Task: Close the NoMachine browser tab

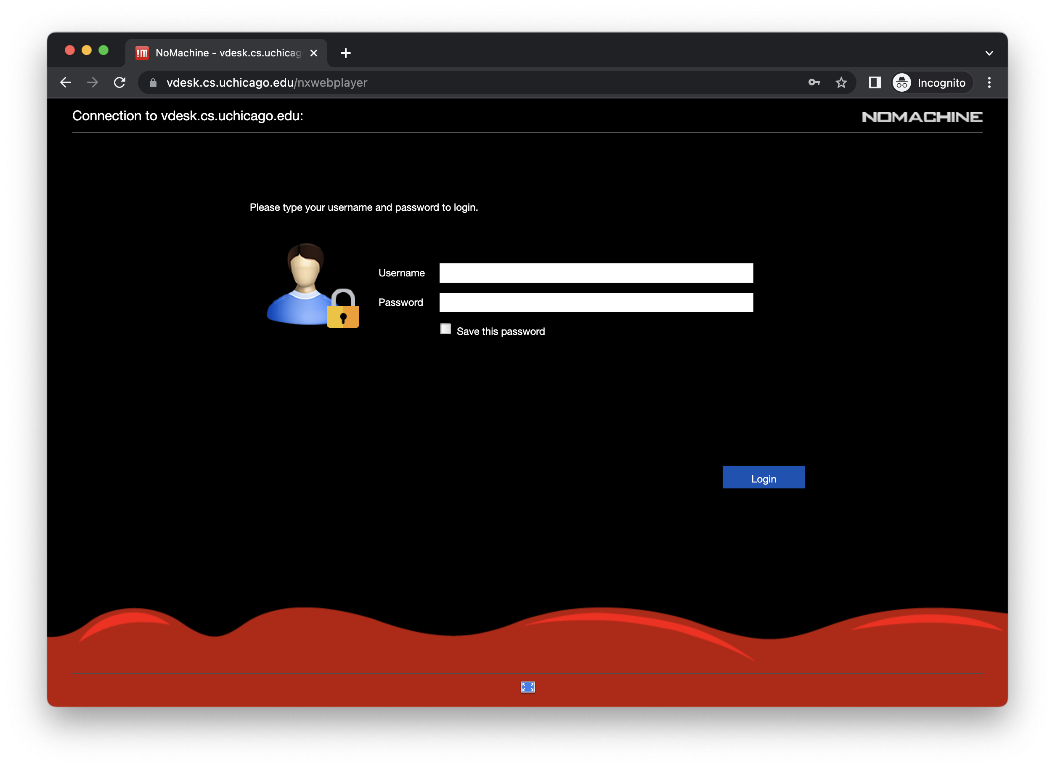Action: [x=314, y=53]
